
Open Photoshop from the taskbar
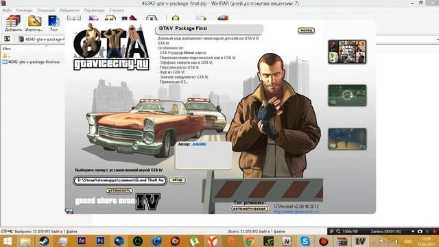coord(100,241)
